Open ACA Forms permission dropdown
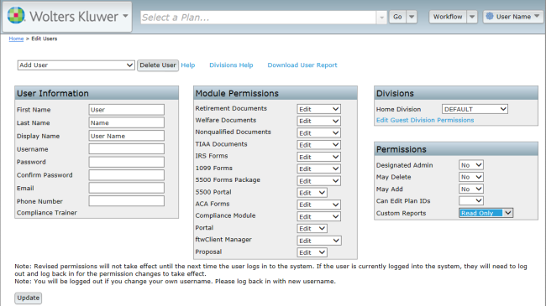The height and width of the screenshot is (306, 546). tap(318, 205)
